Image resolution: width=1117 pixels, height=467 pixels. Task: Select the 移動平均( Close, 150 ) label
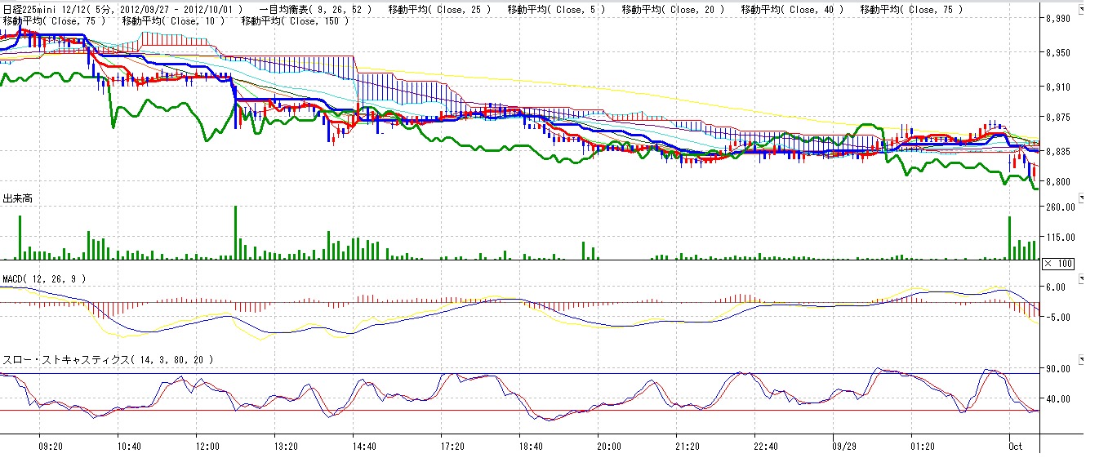point(296,21)
